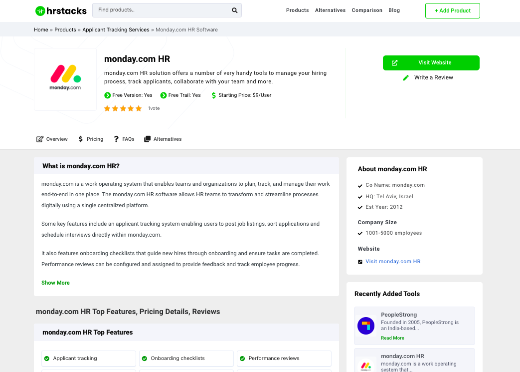This screenshot has height=372, width=520.
Task: Check the Applicant tracking feature badge
Action: coord(47,359)
